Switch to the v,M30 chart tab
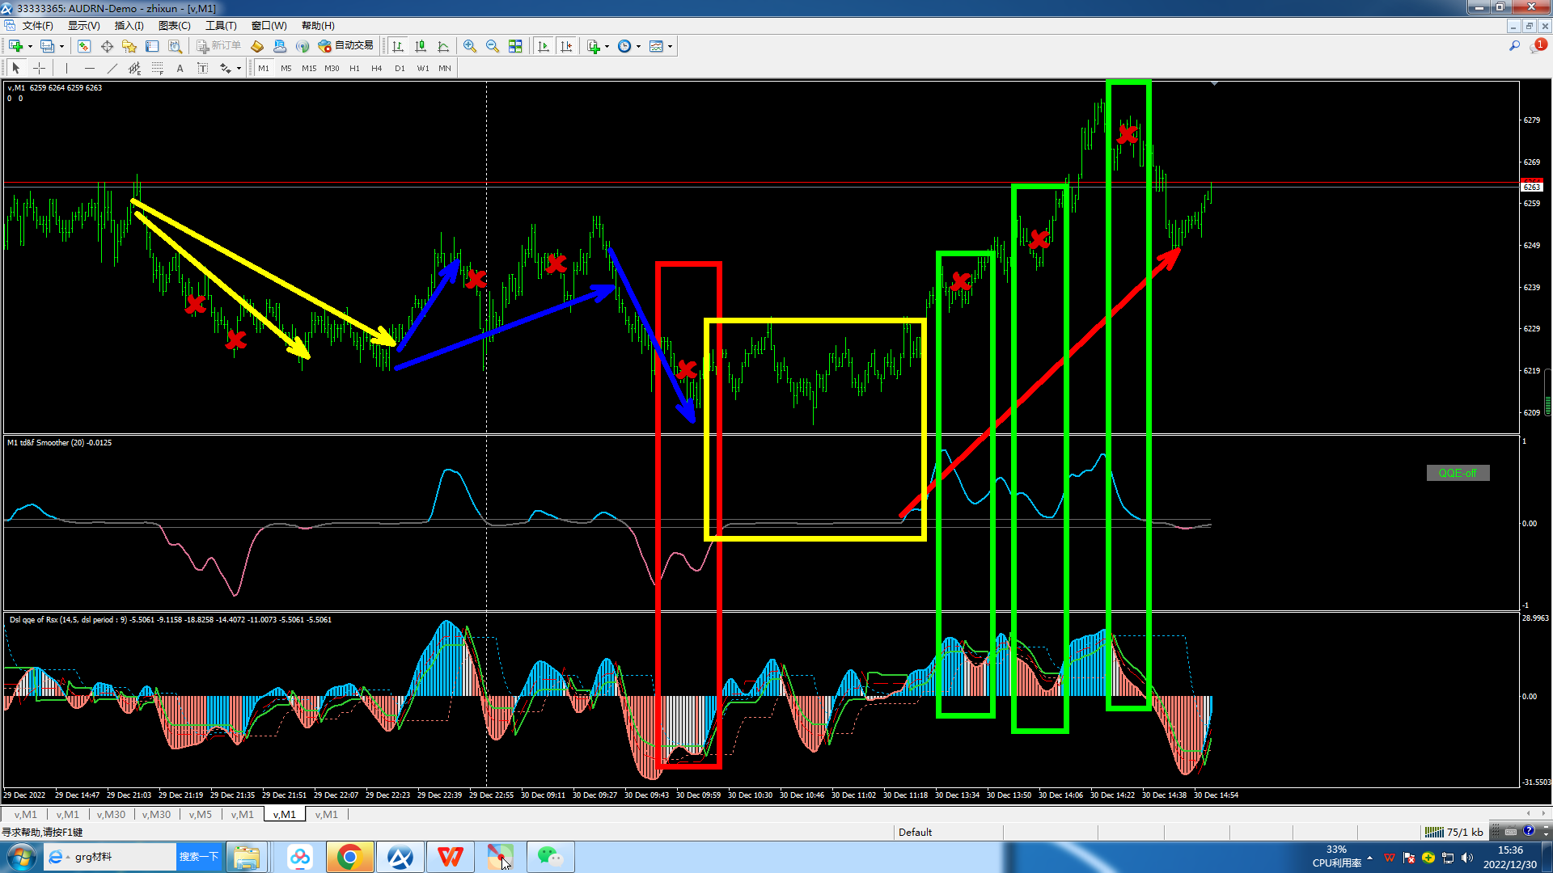The height and width of the screenshot is (873, 1553). pos(111,814)
